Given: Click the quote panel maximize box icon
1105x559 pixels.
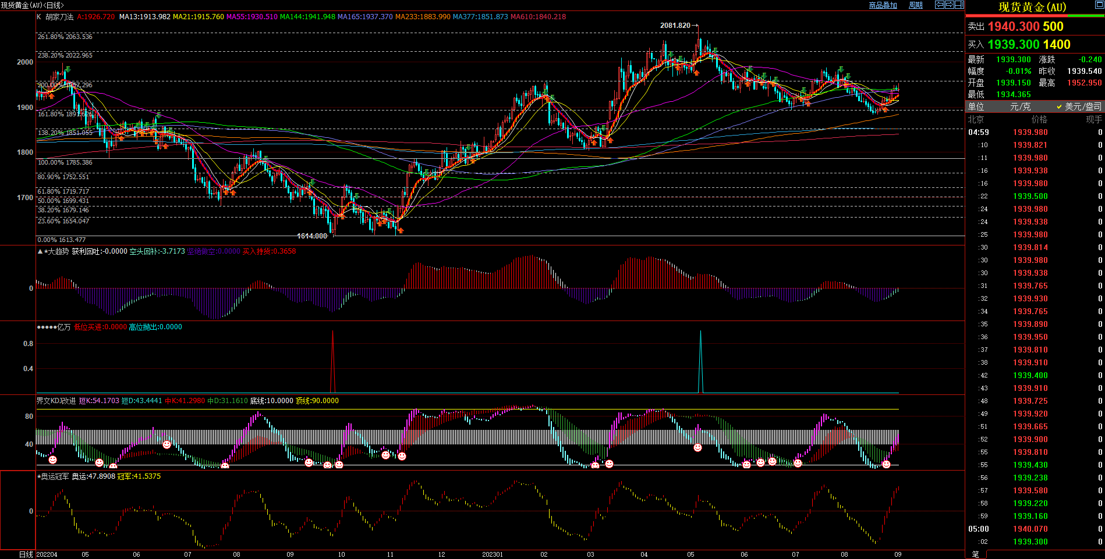Looking at the screenshot, I should click(1099, 5).
